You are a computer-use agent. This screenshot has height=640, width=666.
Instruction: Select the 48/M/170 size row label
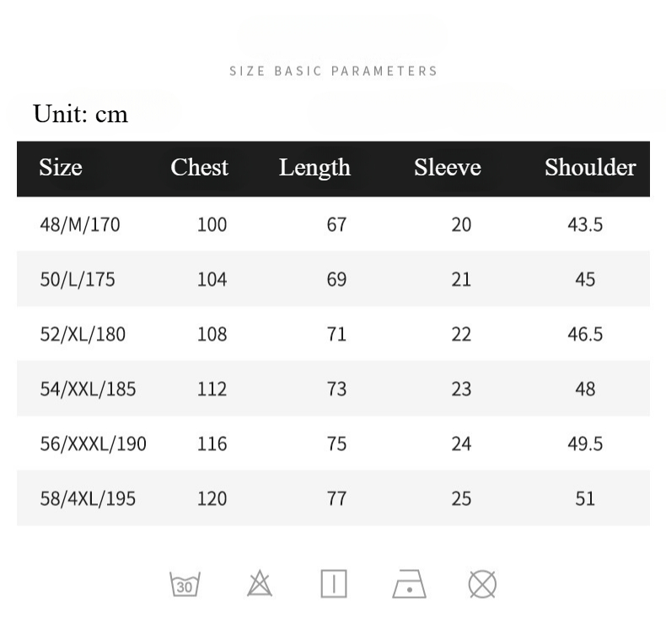[80, 224]
